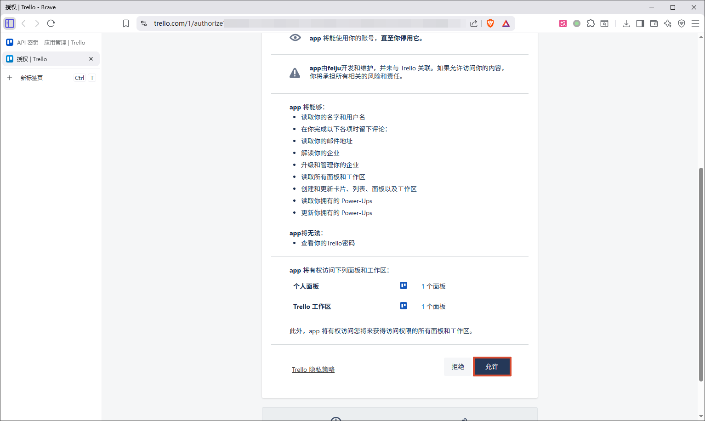Screen dimensions: 705x421
Task: Click the pink translate extension icon
Action: 563,23
